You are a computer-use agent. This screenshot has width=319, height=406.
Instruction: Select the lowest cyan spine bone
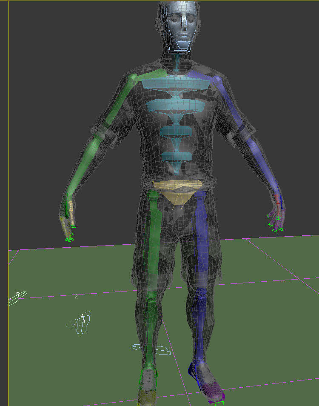click(x=177, y=157)
